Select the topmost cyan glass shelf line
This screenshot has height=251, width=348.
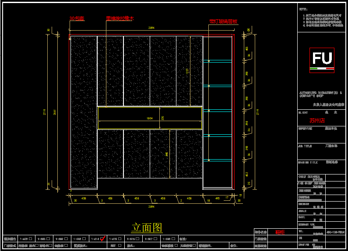[218, 62]
